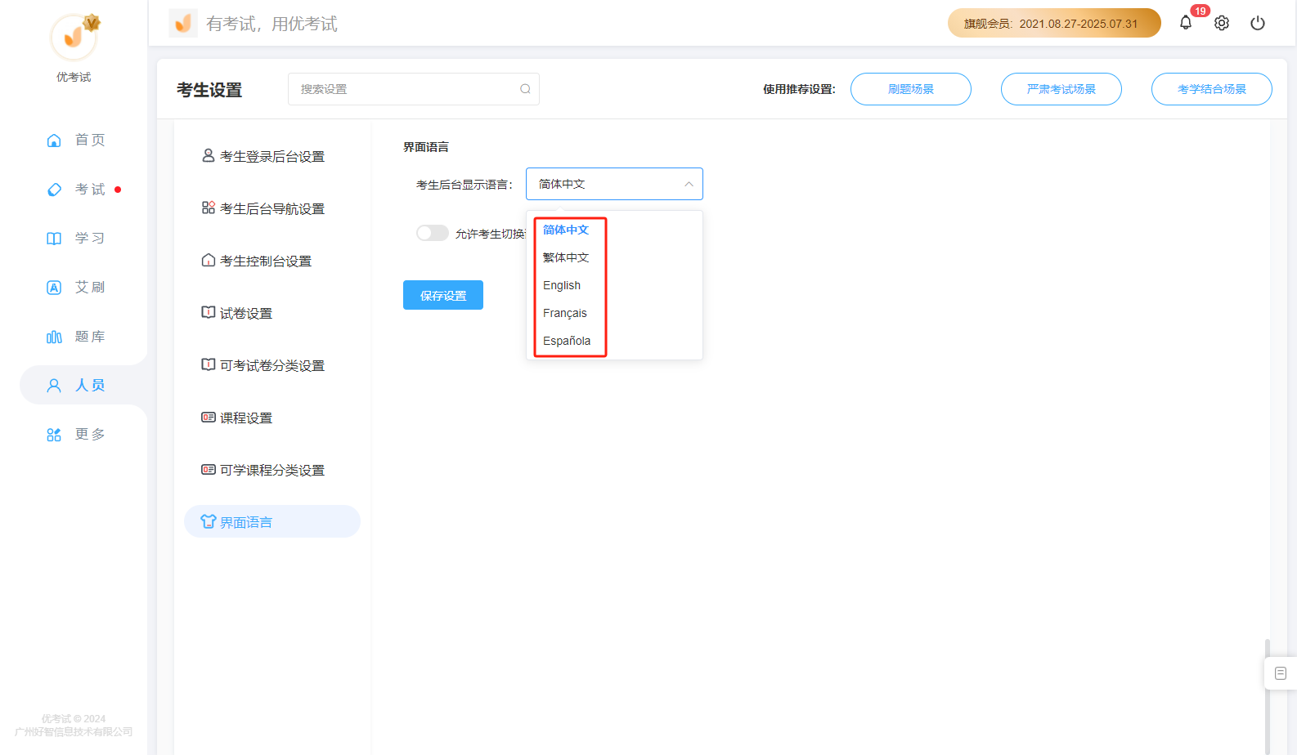Click the orange logo beside 有考试，用优考试
This screenshot has height=755, width=1297.
pyautogui.click(x=183, y=23)
